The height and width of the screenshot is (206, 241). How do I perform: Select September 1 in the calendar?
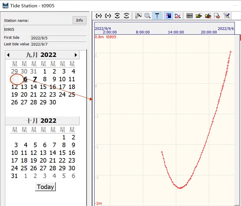point(45,71)
